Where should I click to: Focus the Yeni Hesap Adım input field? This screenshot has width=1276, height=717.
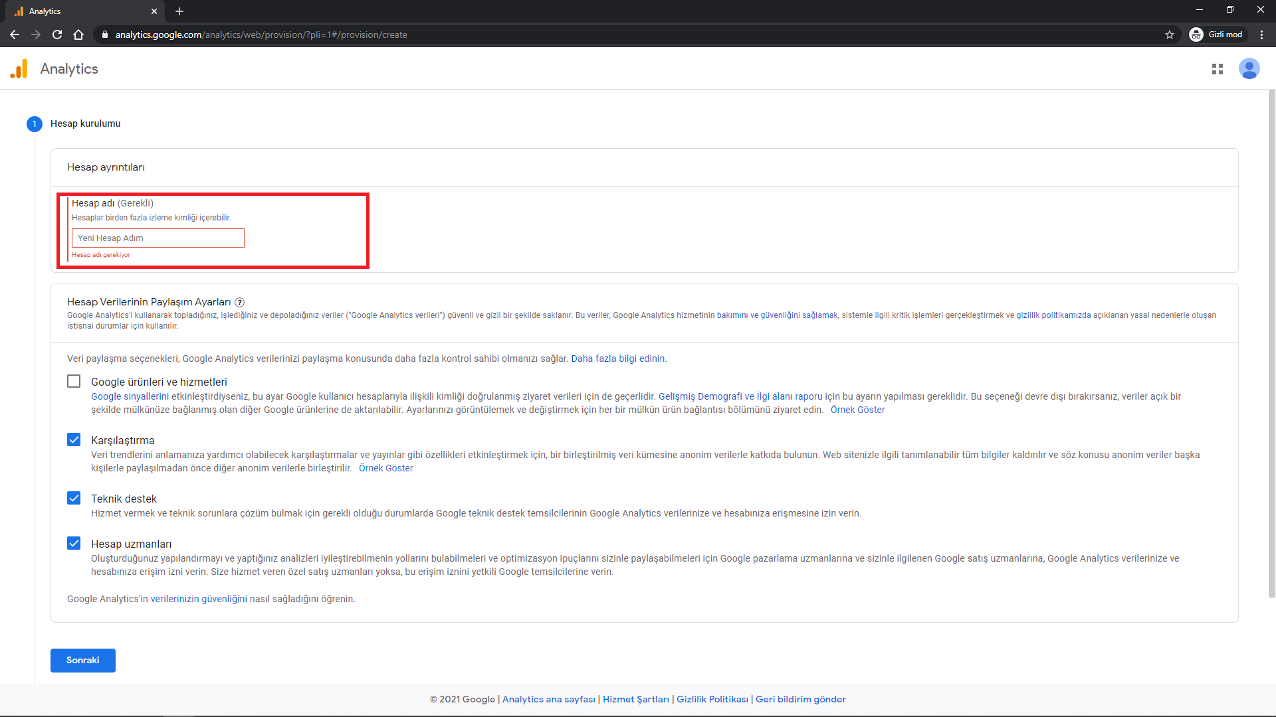point(158,238)
